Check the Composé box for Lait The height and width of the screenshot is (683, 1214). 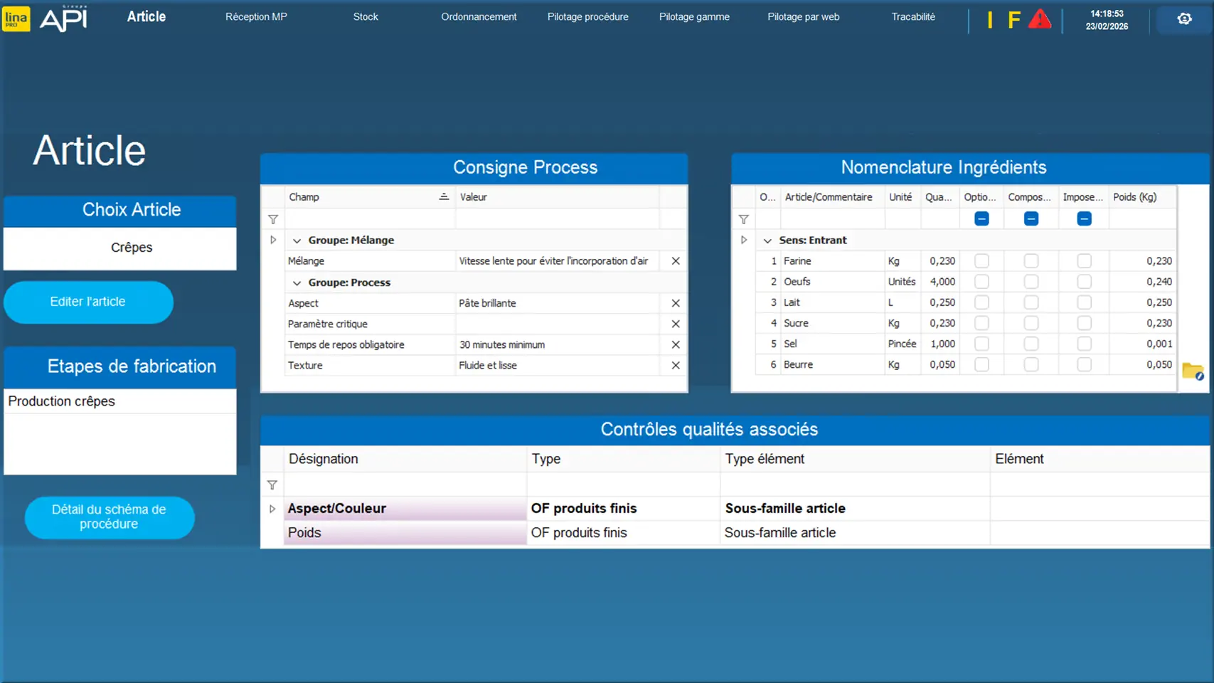click(x=1031, y=302)
